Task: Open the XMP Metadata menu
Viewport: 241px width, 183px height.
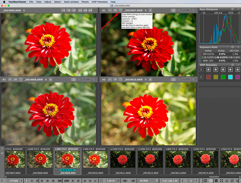Action: (100, 2)
